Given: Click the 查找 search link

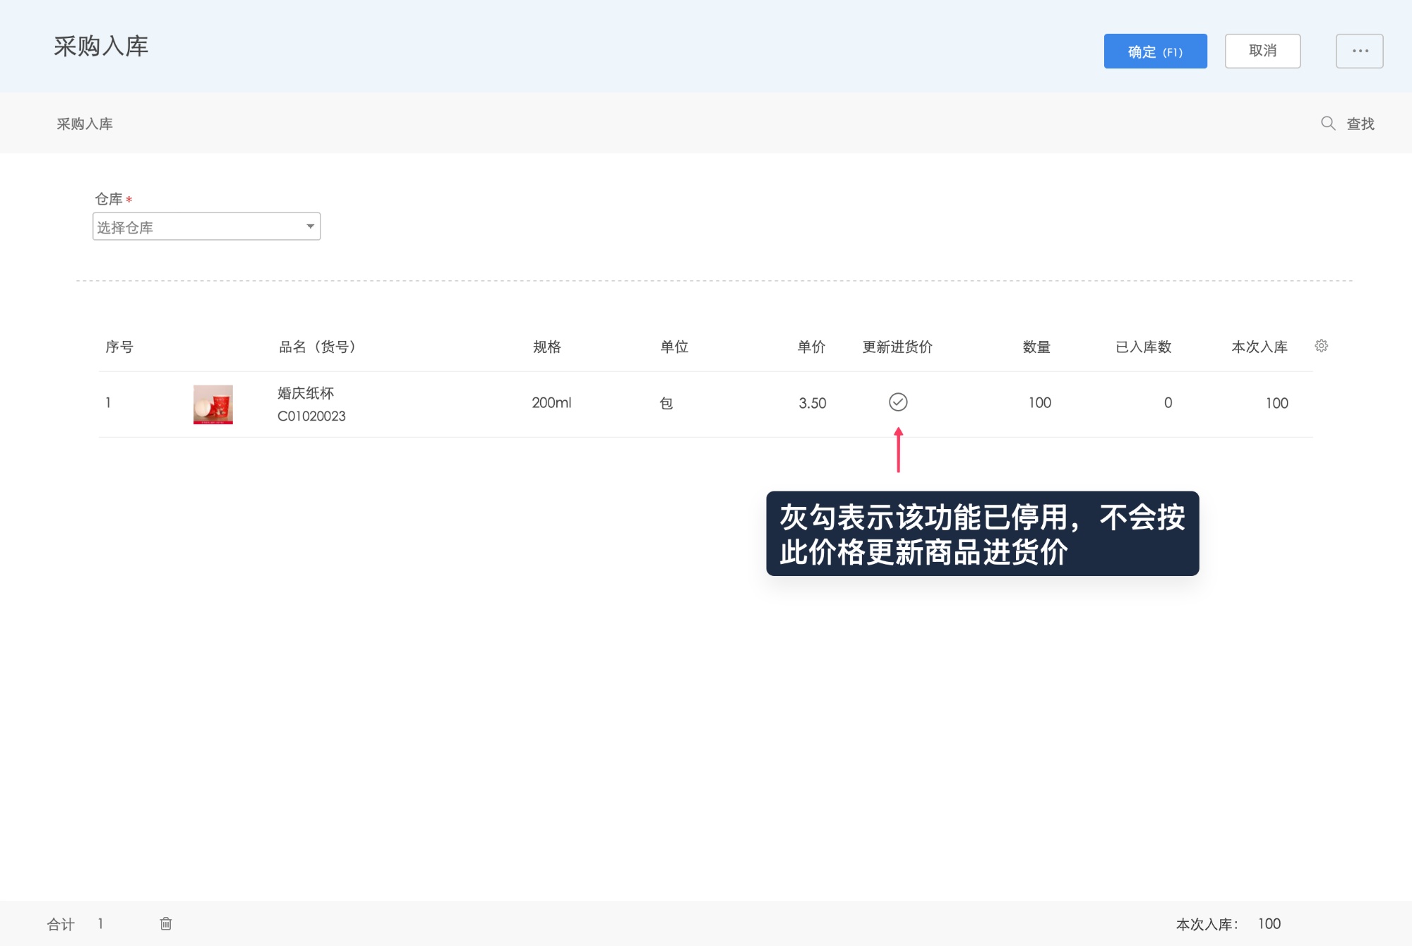Looking at the screenshot, I should coord(1360,124).
